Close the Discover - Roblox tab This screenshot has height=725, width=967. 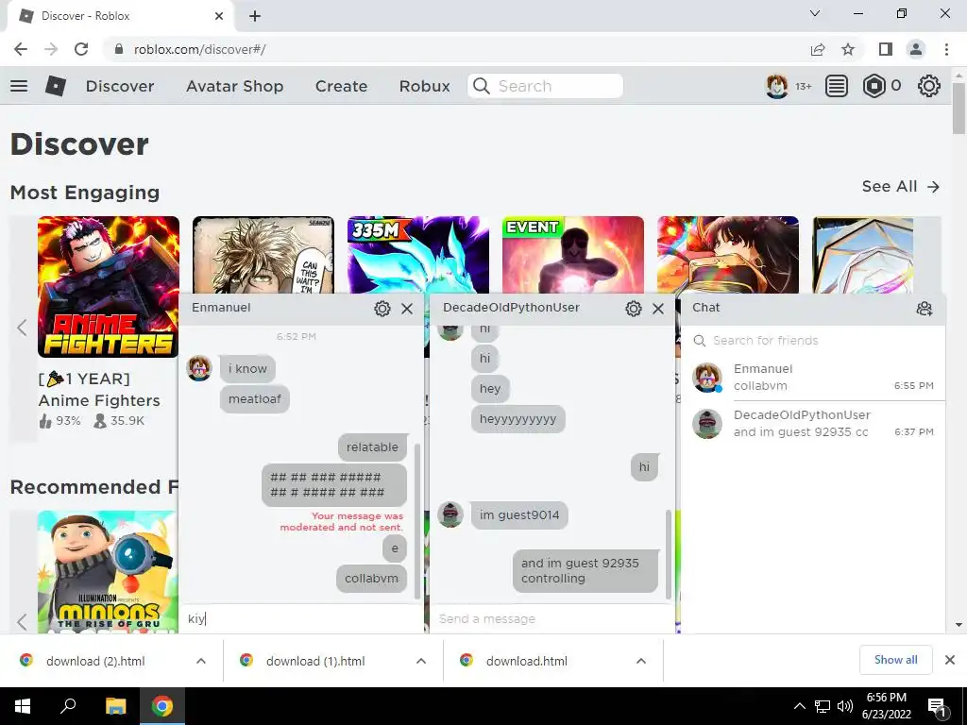pyautogui.click(x=219, y=16)
